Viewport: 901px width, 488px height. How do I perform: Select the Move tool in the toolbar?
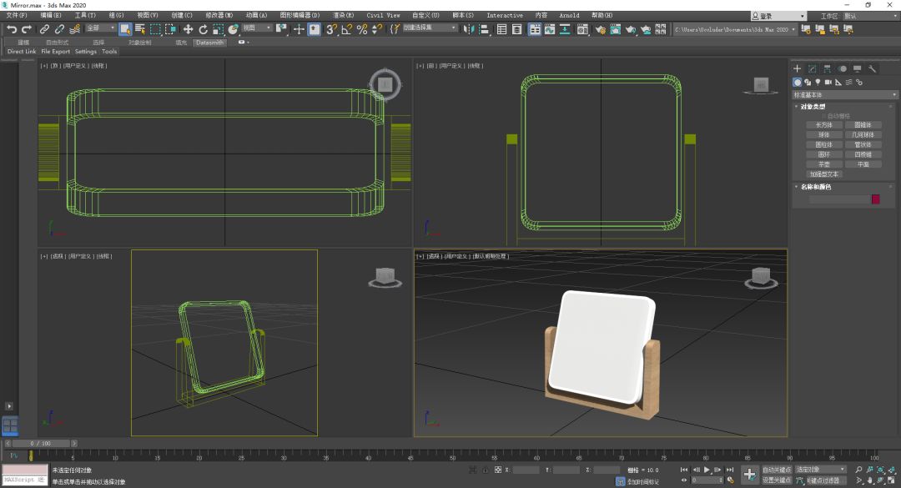[188, 29]
